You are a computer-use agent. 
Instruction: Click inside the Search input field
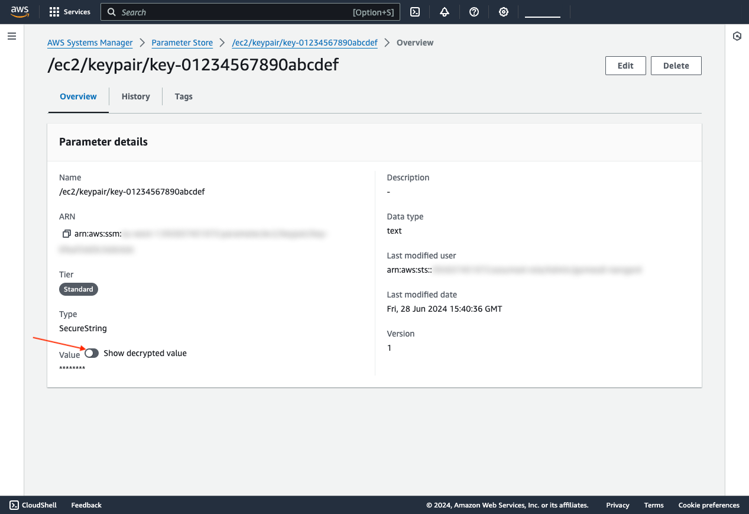click(x=207, y=12)
